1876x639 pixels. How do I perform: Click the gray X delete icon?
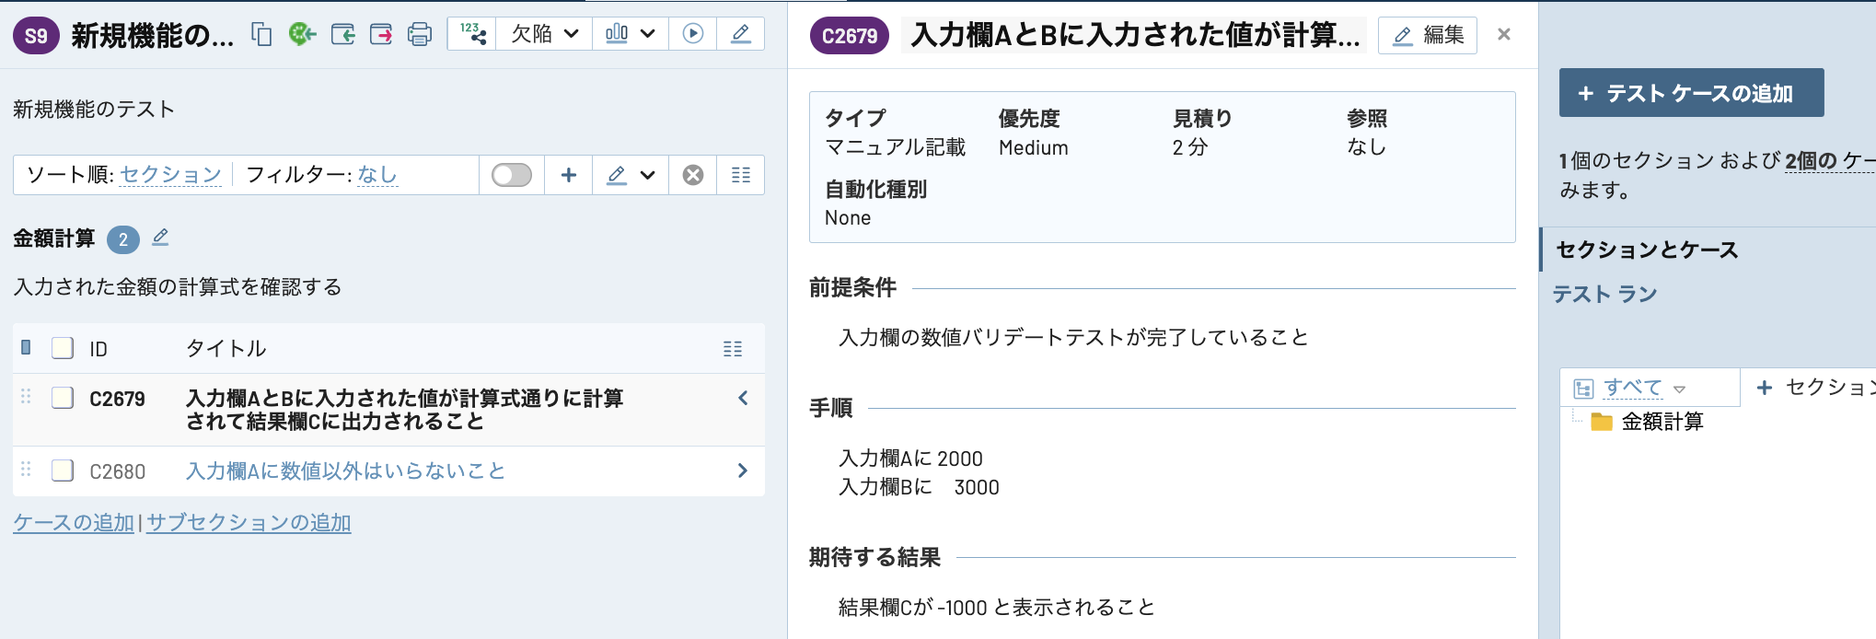[693, 175]
